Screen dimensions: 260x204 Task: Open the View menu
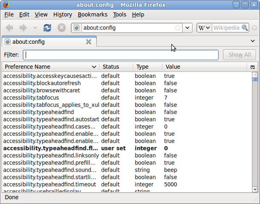tap(41, 14)
